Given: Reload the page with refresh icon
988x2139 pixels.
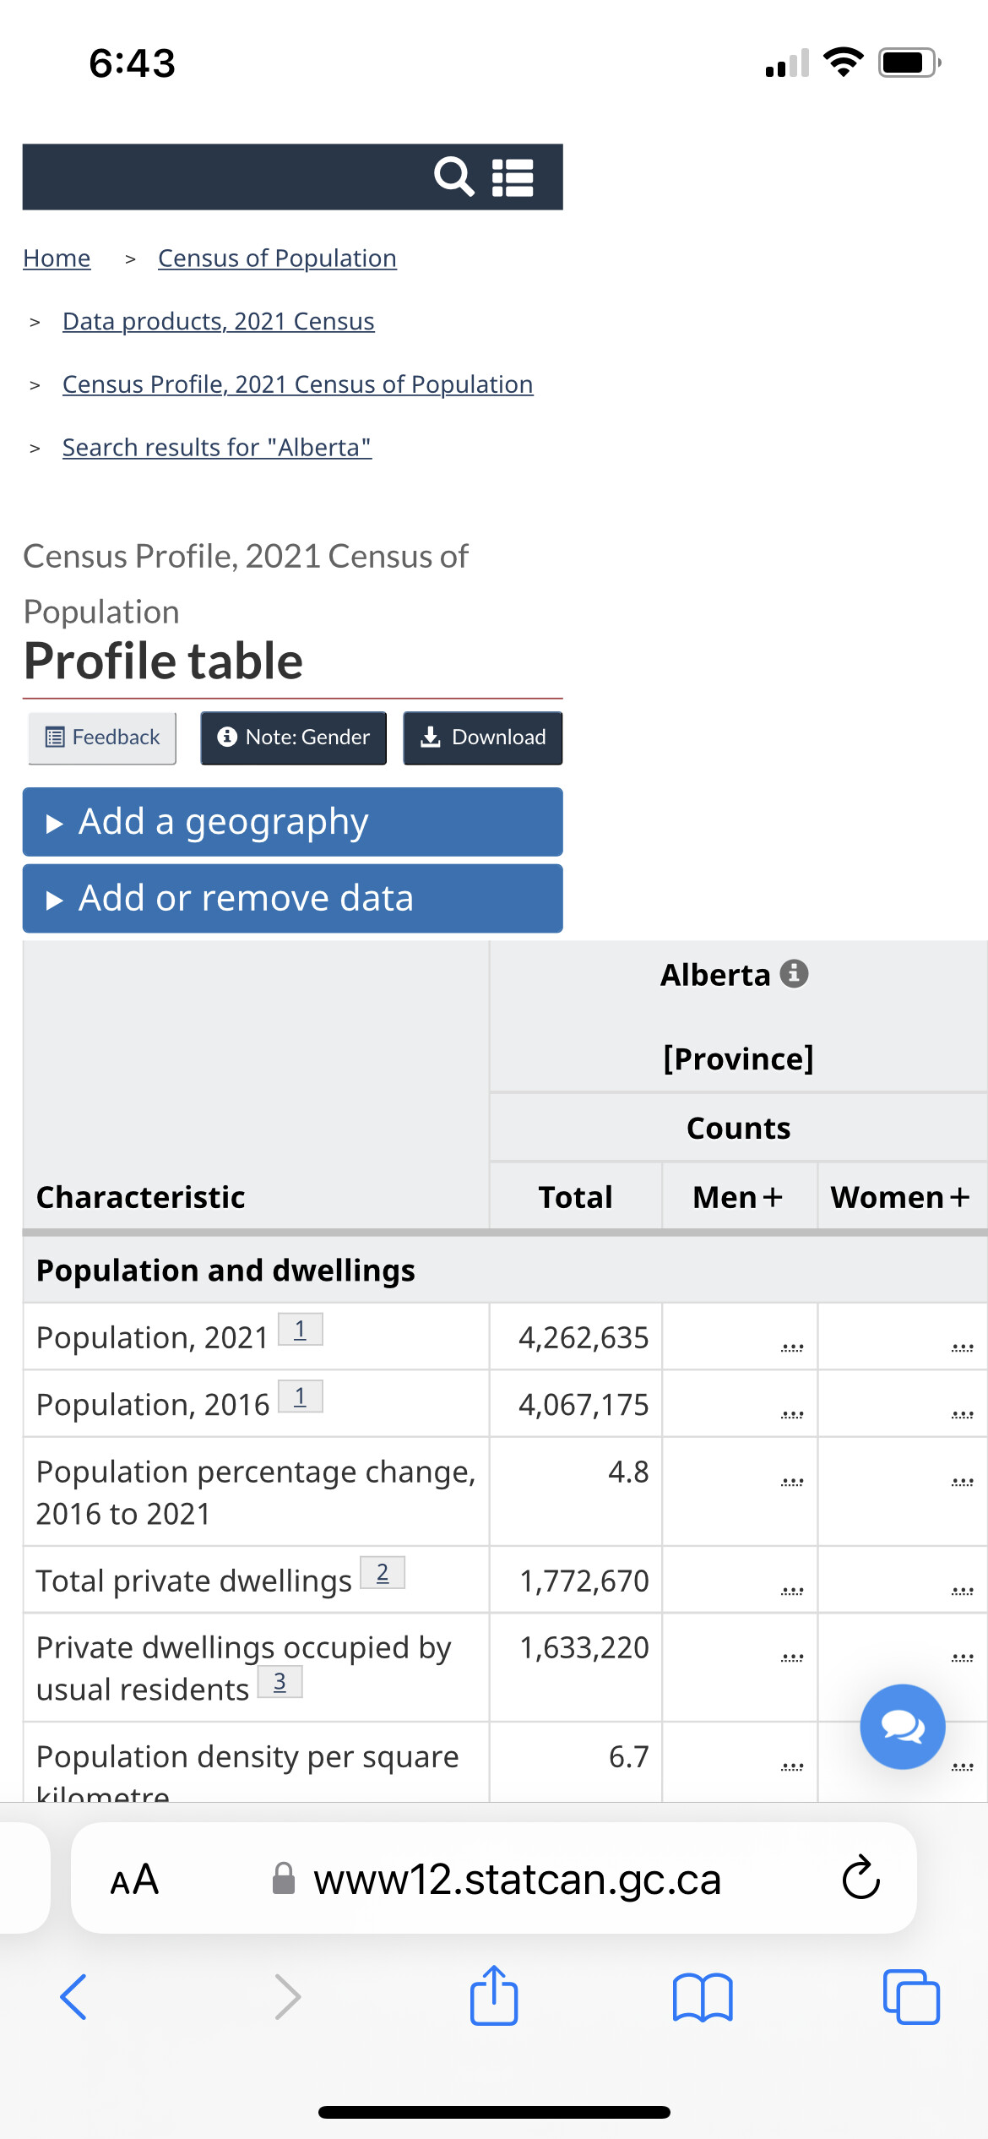Looking at the screenshot, I should tap(861, 1878).
